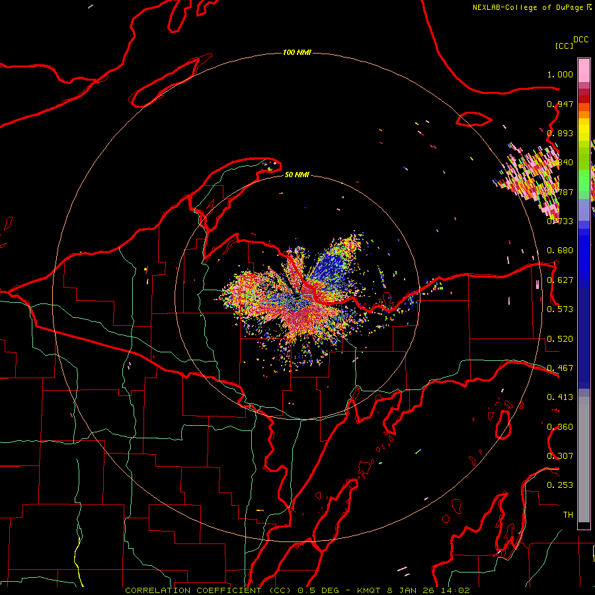
Task: Click the NEXLAB-College of DuPage credit text
Action: point(528,7)
